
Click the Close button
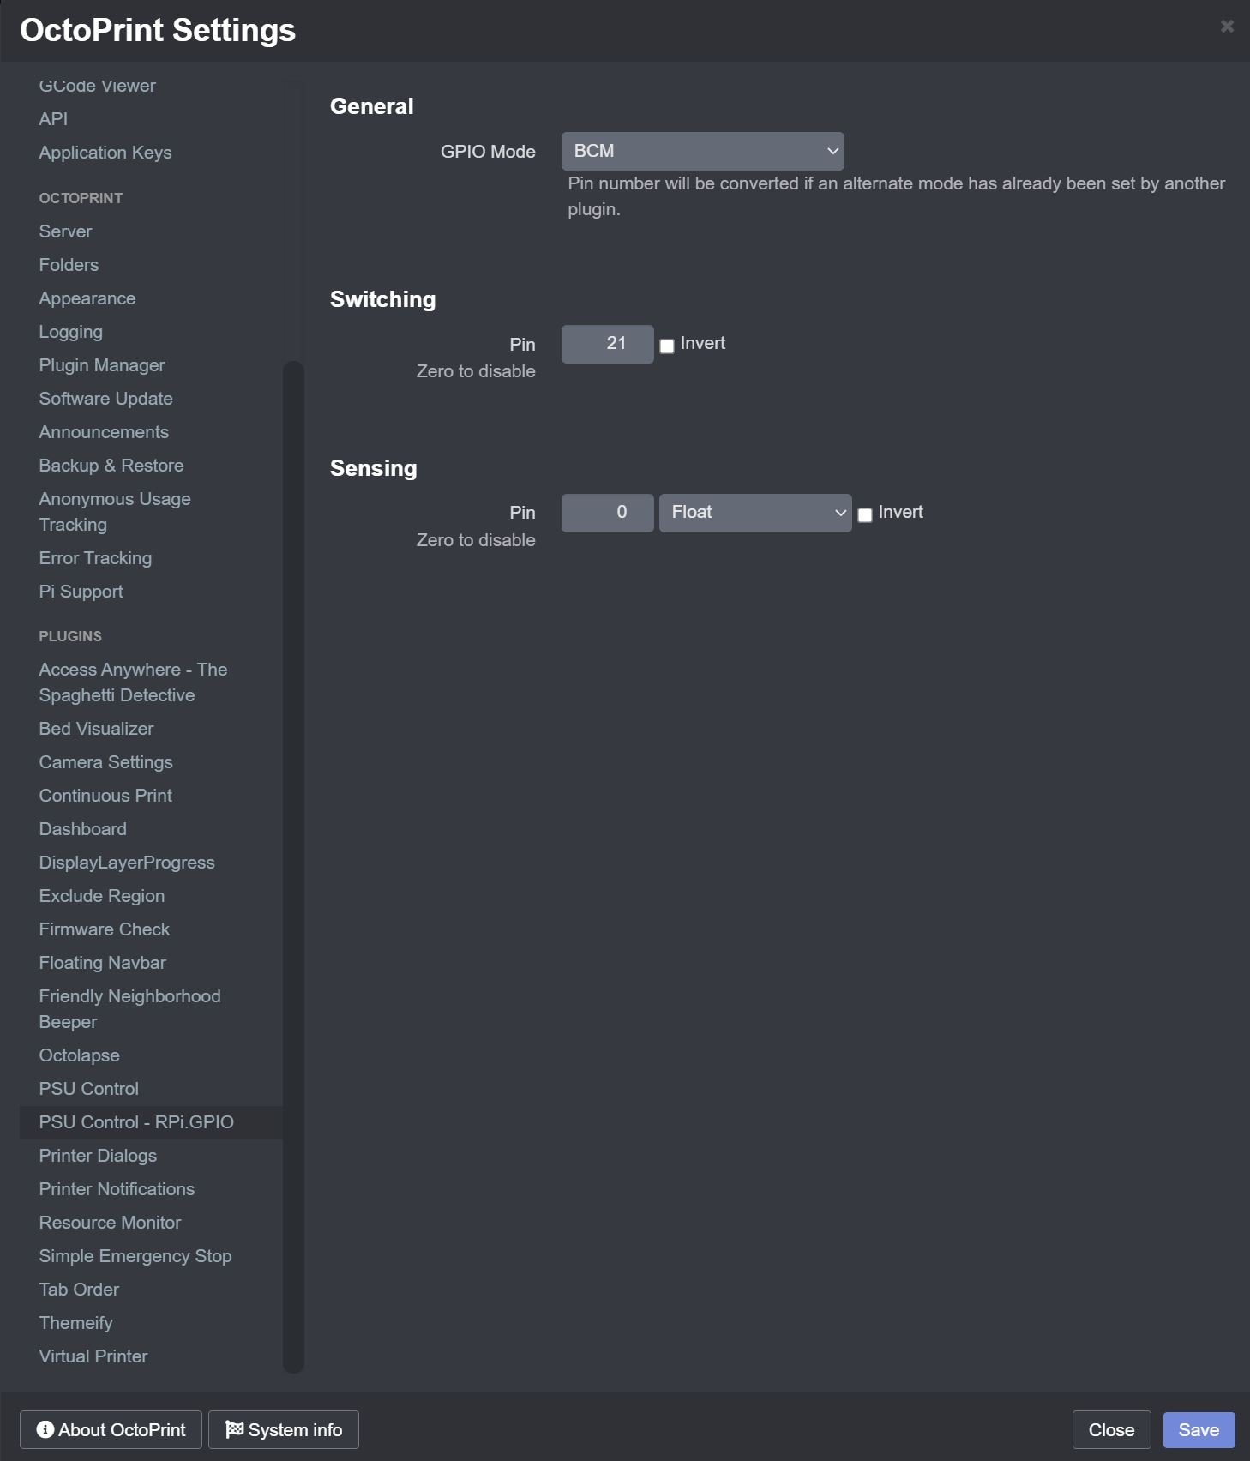(x=1111, y=1430)
